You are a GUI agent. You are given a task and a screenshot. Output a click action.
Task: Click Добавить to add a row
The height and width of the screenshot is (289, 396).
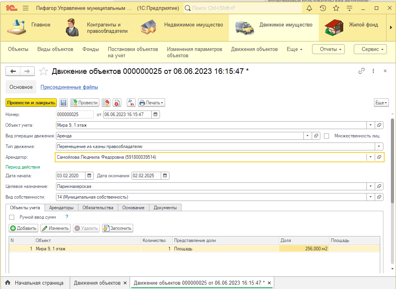(x=24, y=228)
